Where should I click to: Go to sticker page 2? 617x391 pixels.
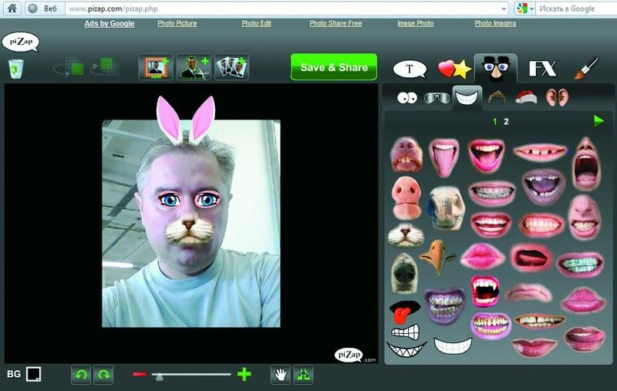tap(507, 121)
